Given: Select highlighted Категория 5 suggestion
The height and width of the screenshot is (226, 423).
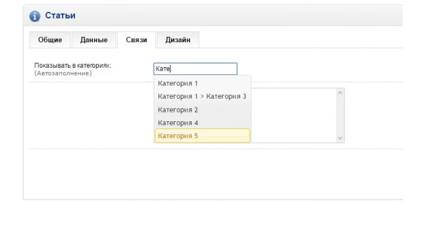Looking at the screenshot, I should (x=203, y=136).
